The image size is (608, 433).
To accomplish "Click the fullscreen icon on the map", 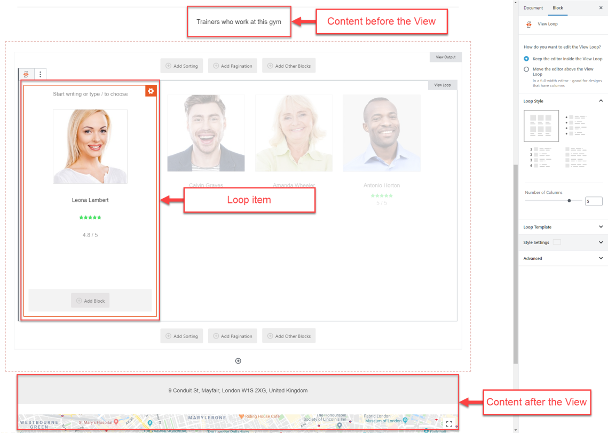I will (x=449, y=424).
